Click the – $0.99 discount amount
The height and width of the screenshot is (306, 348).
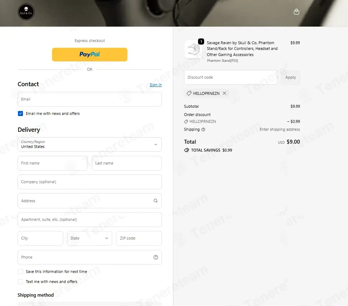[x=293, y=121]
